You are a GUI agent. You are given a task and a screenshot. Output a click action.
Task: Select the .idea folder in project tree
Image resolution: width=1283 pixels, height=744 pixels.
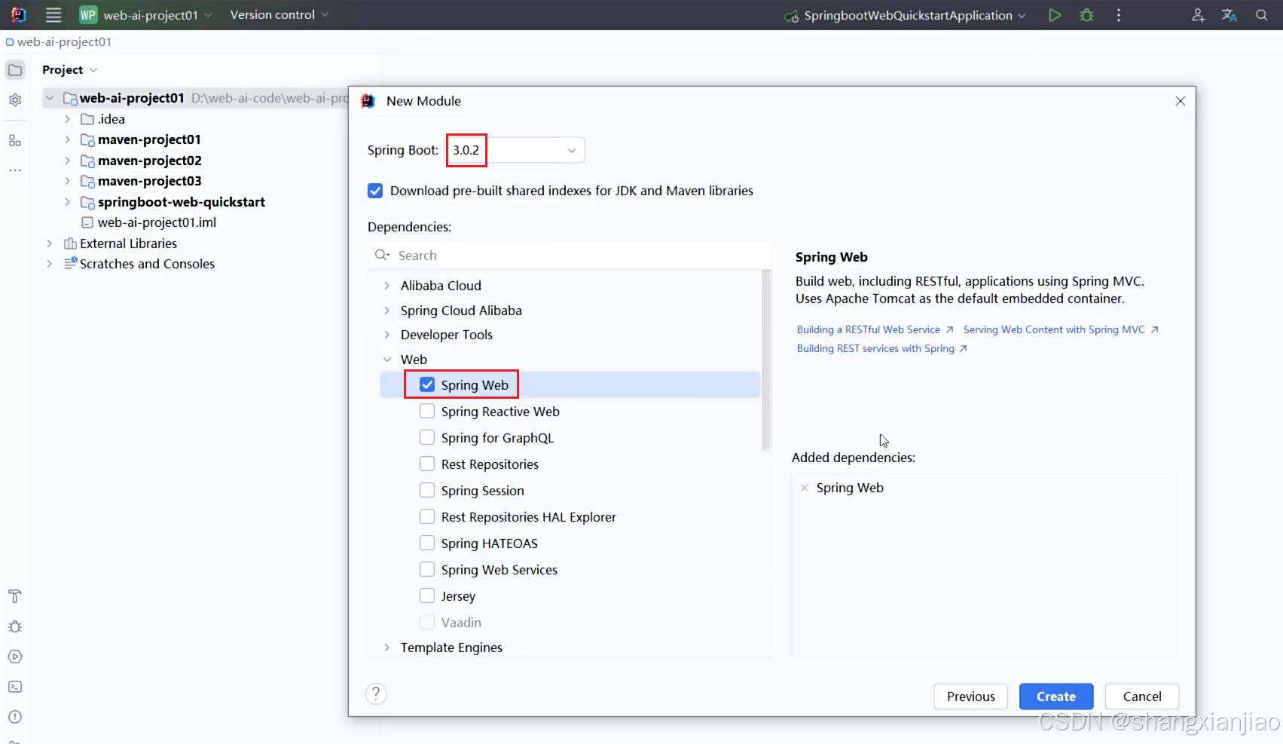click(x=111, y=119)
